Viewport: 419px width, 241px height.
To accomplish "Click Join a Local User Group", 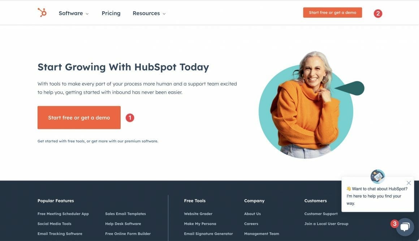I will tap(326, 224).
